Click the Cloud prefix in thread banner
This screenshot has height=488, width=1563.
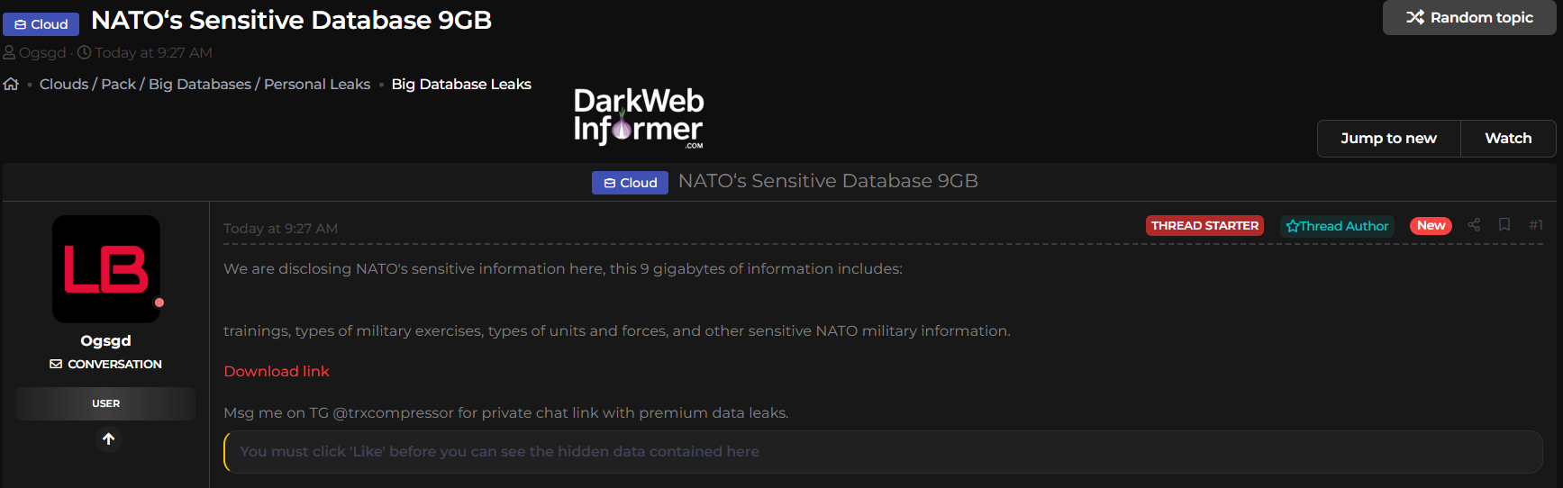coord(630,183)
